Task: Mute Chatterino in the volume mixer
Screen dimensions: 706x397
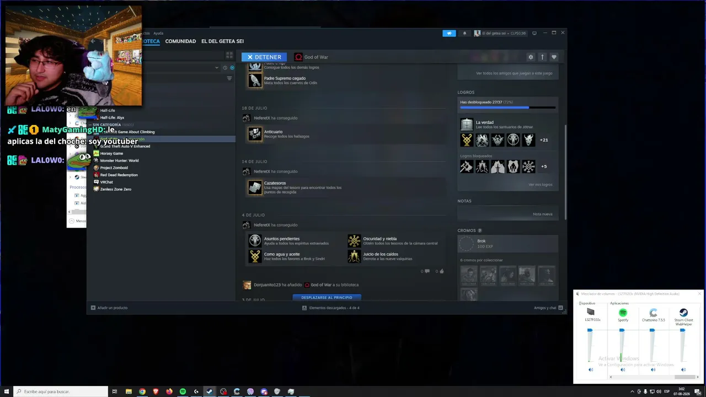Action: pyautogui.click(x=653, y=369)
